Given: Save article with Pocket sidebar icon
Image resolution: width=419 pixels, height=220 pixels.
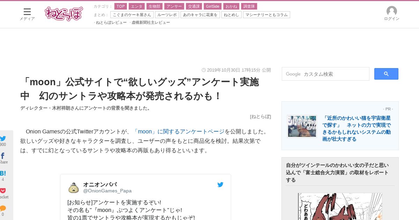Looking at the screenshot, I should [3, 191].
